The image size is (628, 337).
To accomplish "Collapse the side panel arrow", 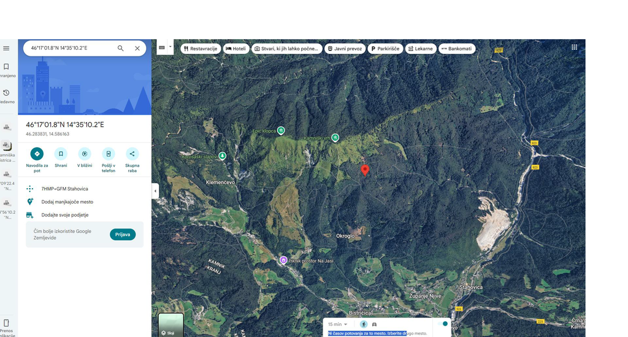I will coord(155,191).
